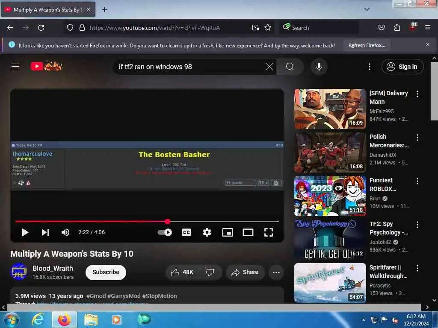The height and width of the screenshot is (328, 438).
Task: Open Funniest ROBLOX video thumbnail
Action: [330, 196]
